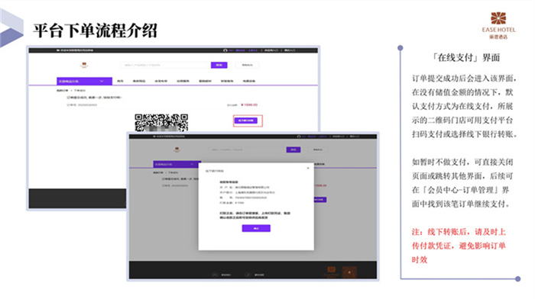Image resolution: width=535 pixels, height=299 pixels.
Task: Click the white outlined button right of the search button
Action: pyautogui.click(x=248, y=65)
